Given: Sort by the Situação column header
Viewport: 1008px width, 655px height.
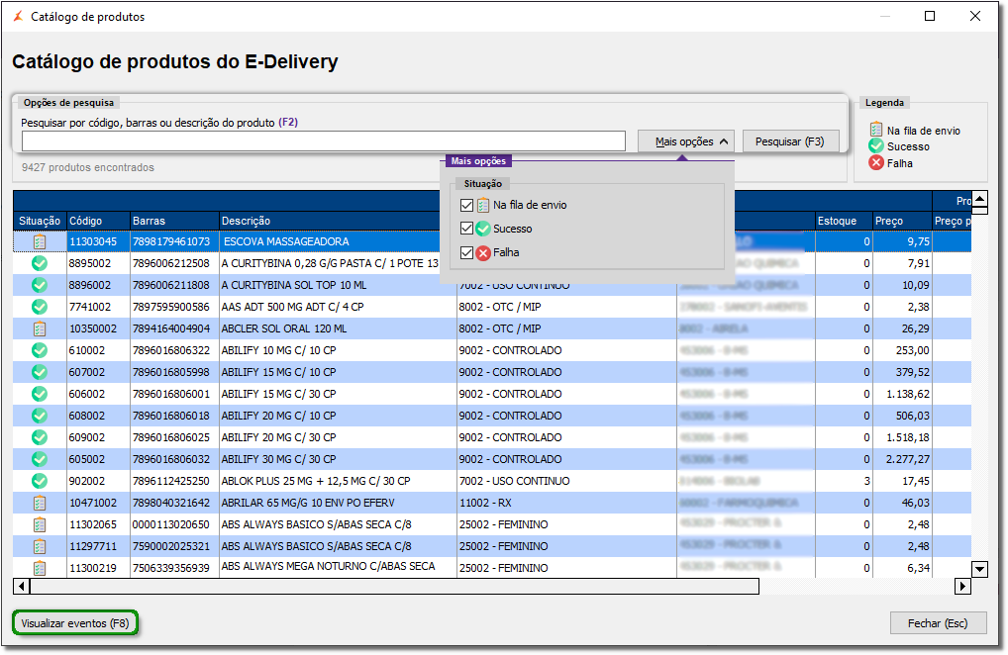Looking at the screenshot, I should (x=40, y=221).
